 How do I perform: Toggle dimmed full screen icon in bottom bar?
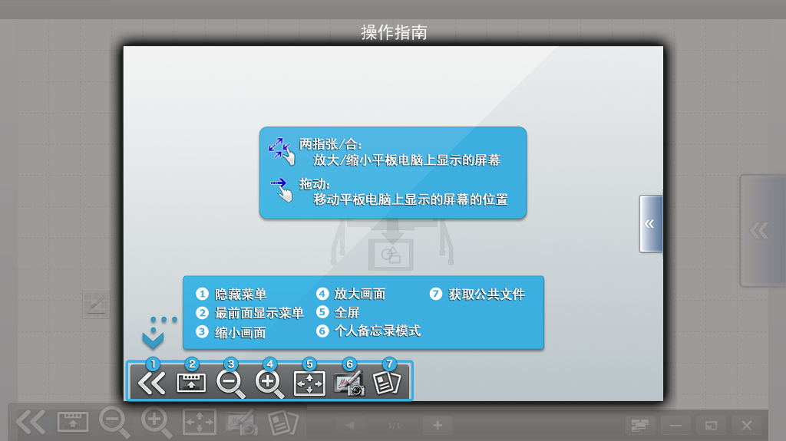[x=200, y=423]
